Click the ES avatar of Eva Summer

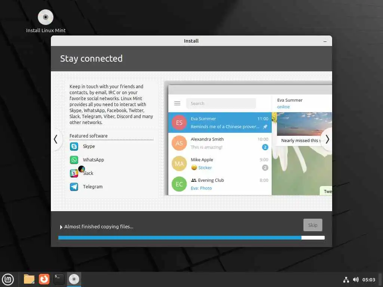pos(179,123)
